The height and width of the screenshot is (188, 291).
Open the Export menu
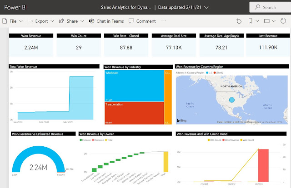tap(41, 21)
